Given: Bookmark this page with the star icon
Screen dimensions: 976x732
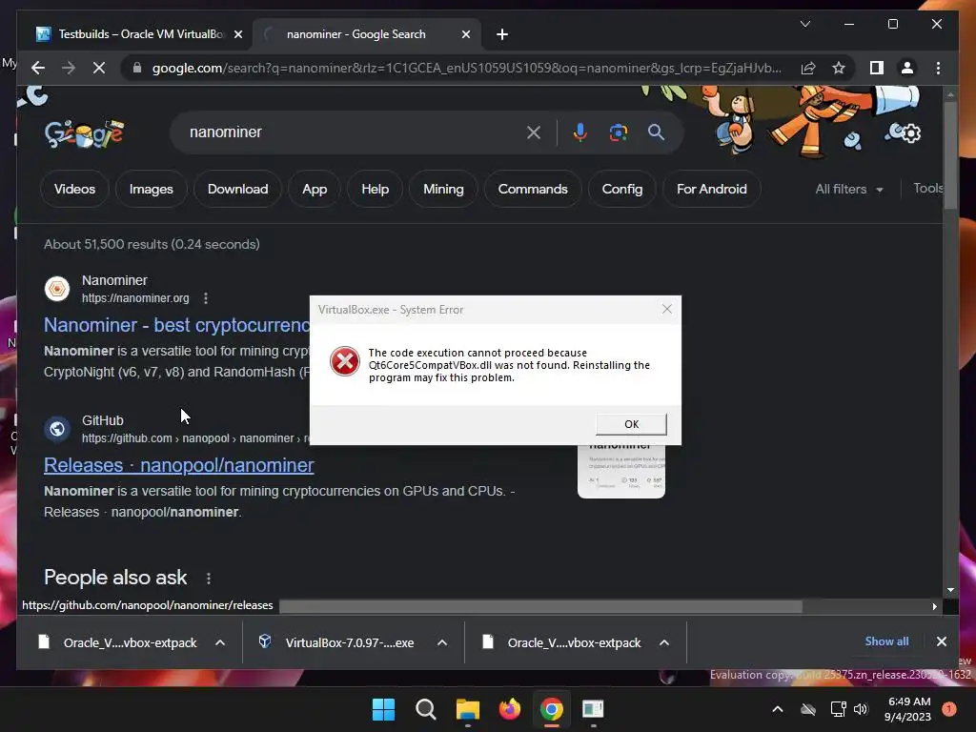Looking at the screenshot, I should point(839,68).
